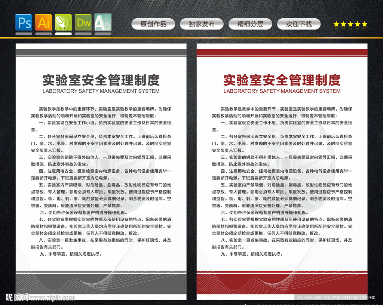Select the gray poster title 实验室安全管理制度
Viewport: 383px width, 305px height.
(101, 80)
